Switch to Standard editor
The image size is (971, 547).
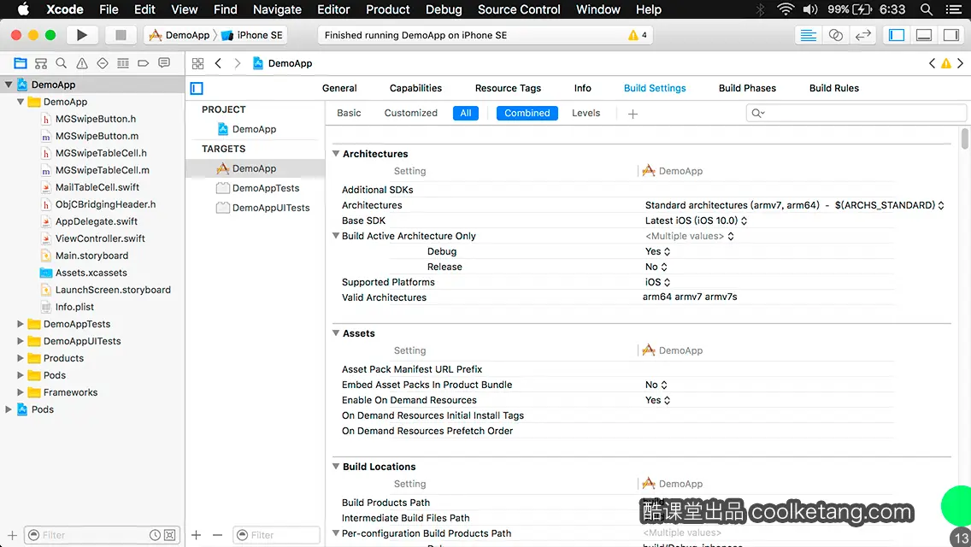pyautogui.click(x=808, y=35)
